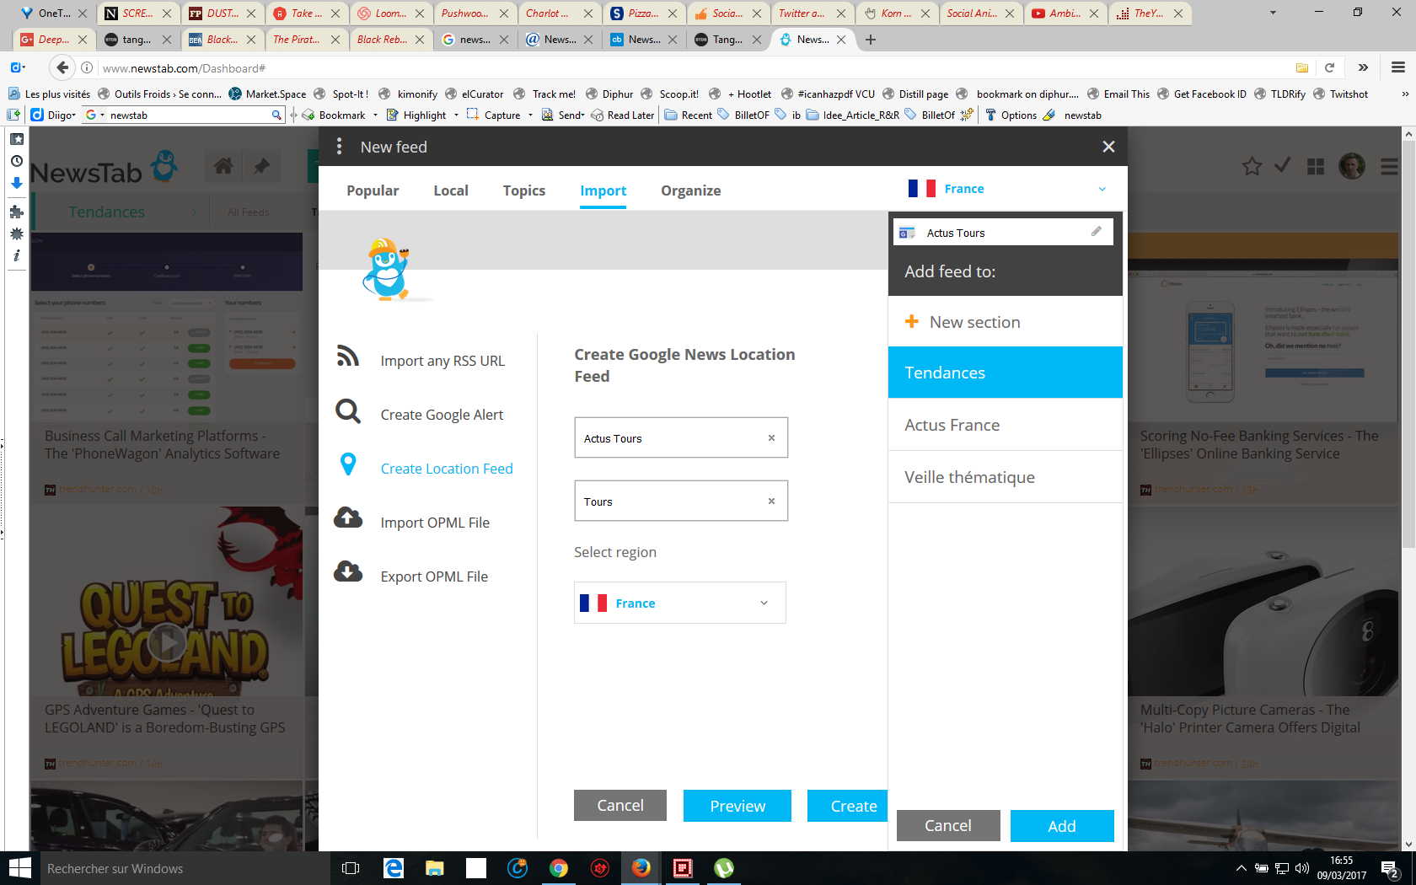1416x885 pixels.
Task: Open the user avatar in NewsTab header
Action: point(1352,166)
